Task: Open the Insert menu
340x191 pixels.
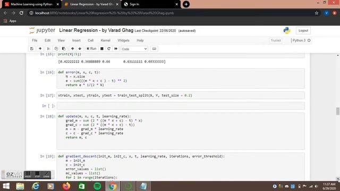Action: pos(76,40)
